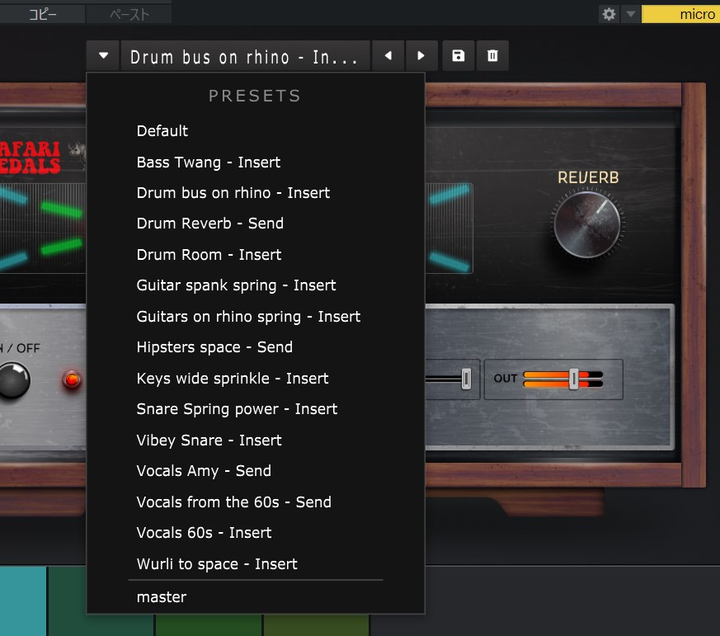This screenshot has height=636, width=720.
Task: Click the save preset floppy disk icon
Action: 459,56
